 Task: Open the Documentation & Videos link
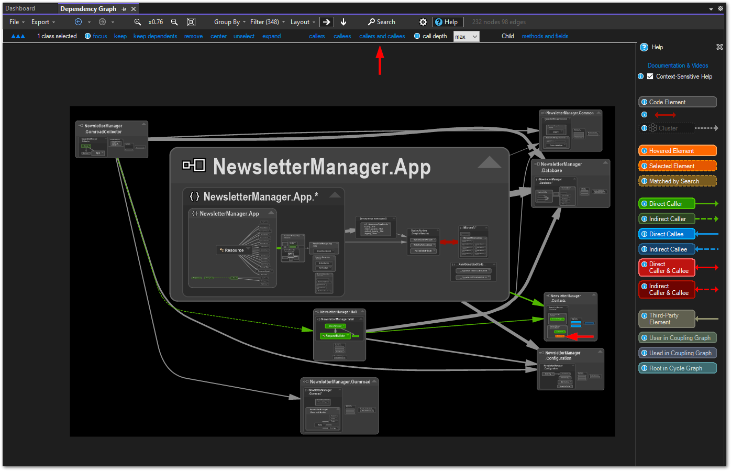(x=678, y=65)
